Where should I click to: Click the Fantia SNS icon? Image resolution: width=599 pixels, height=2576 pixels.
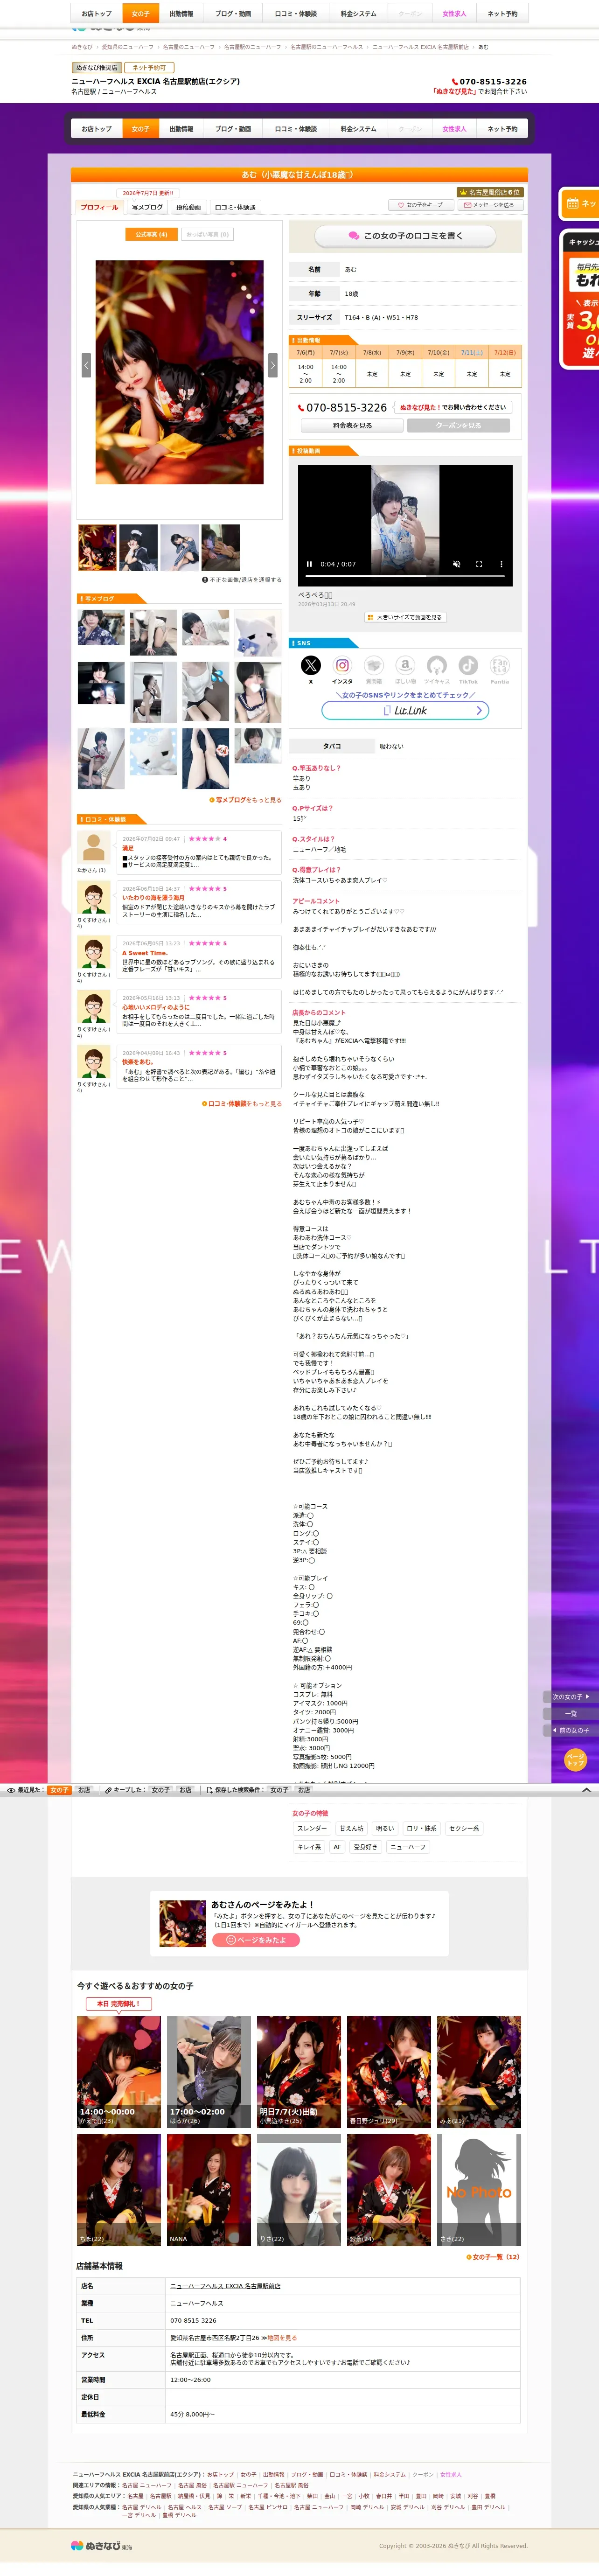pos(499,665)
